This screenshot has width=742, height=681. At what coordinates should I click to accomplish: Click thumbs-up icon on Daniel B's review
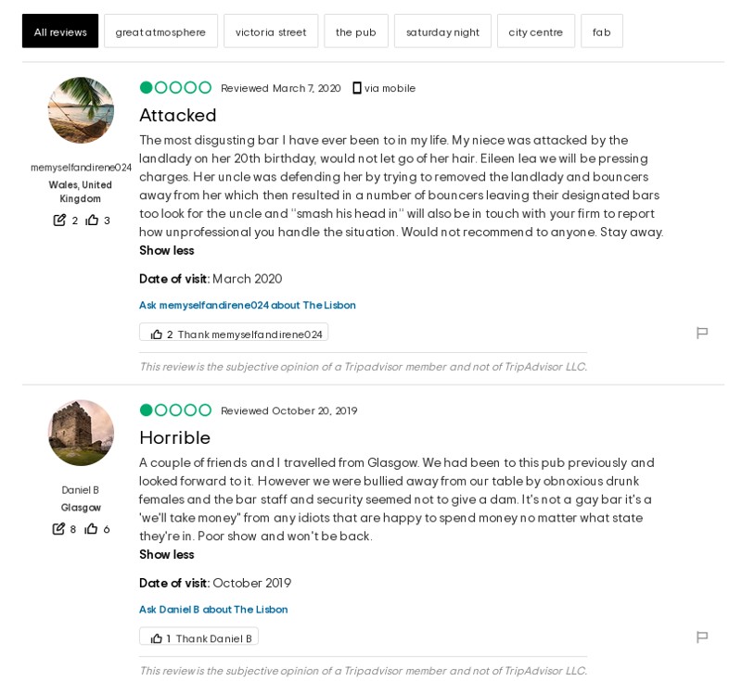pyautogui.click(x=157, y=638)
